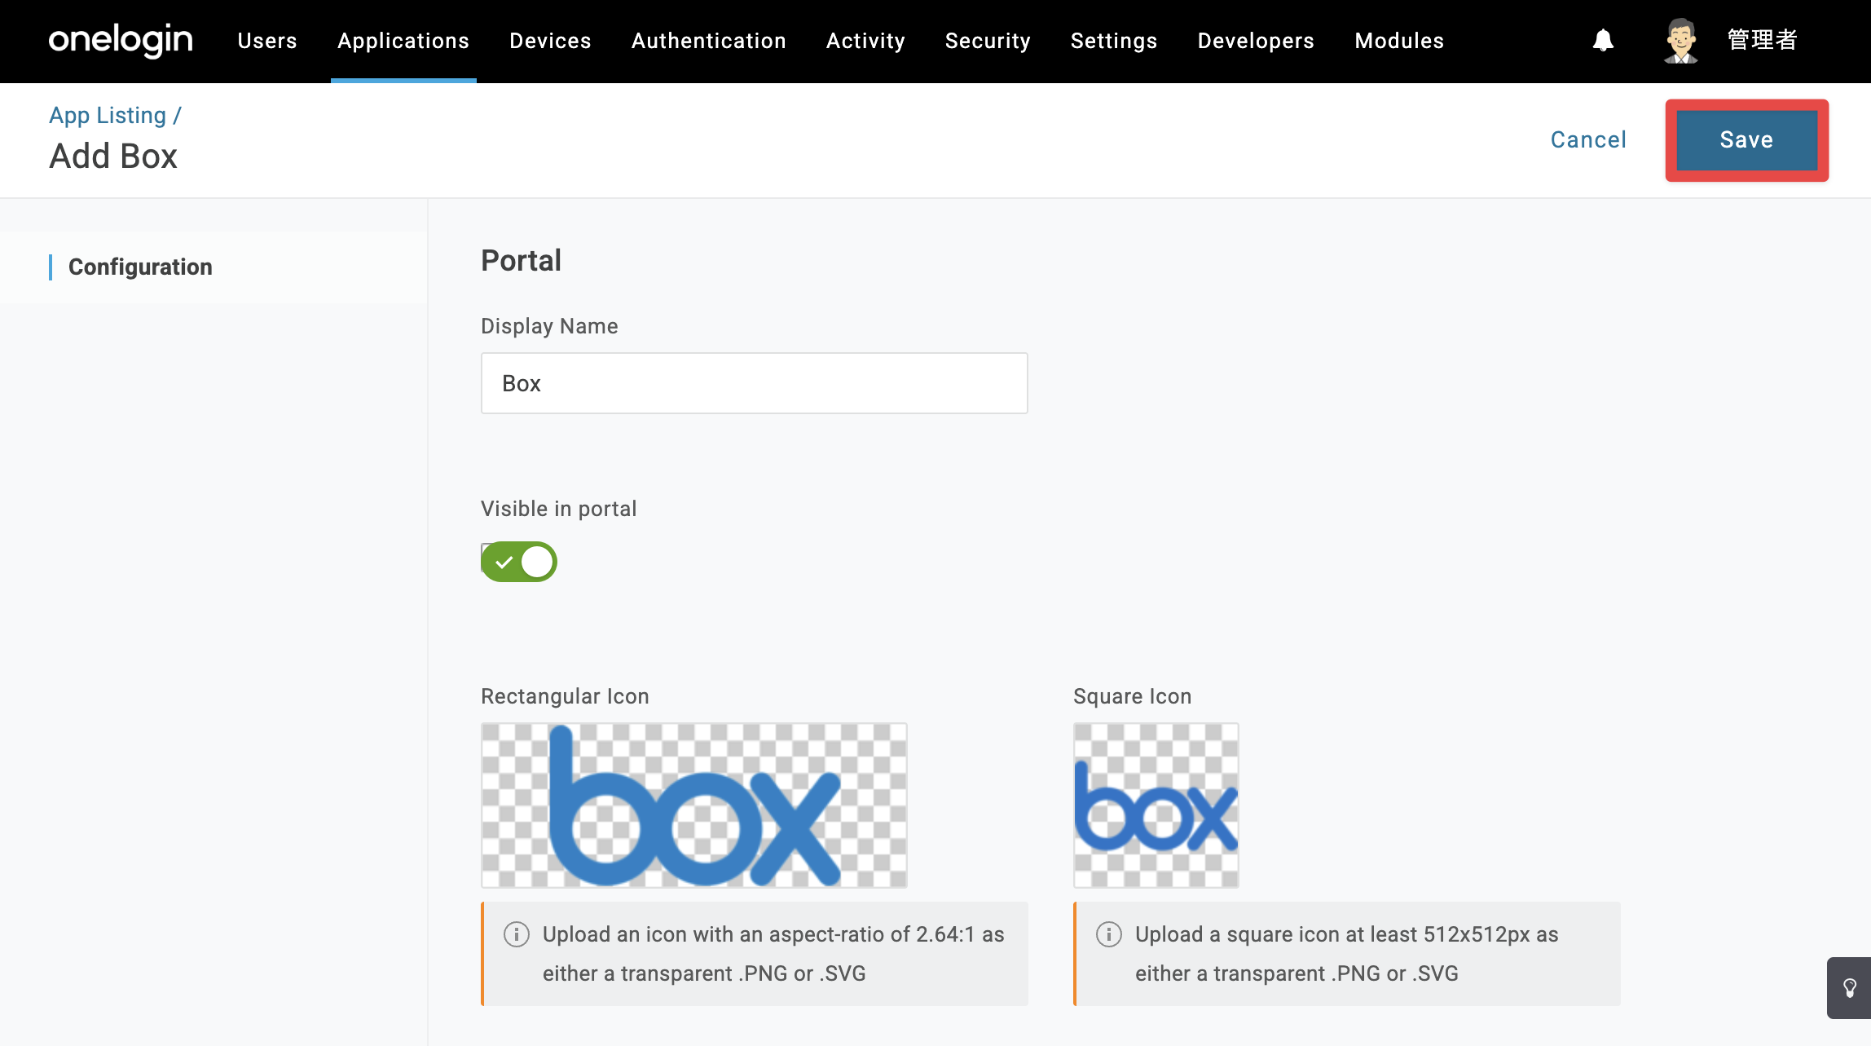The image size is (1871, 1046).
Task: Click the Add Box page title
Action: click(x=113, y=157)
